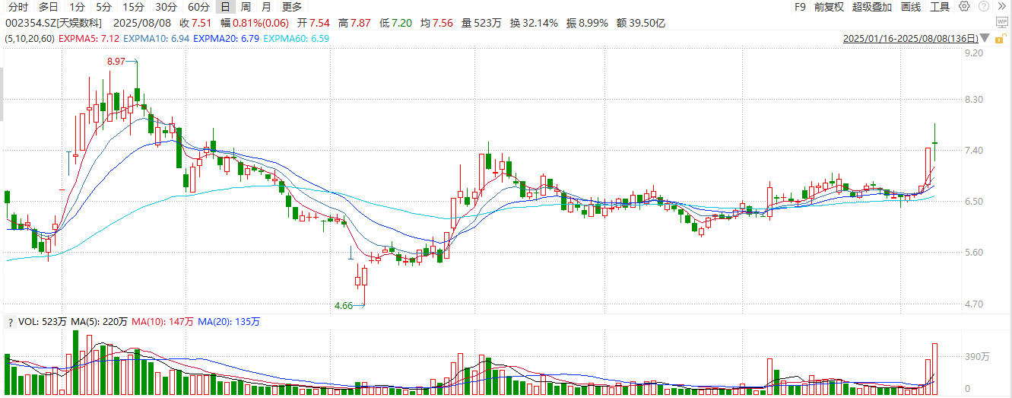
Task: Click the EXPMA60: 6.59 label
Action: tap(297, 38)
